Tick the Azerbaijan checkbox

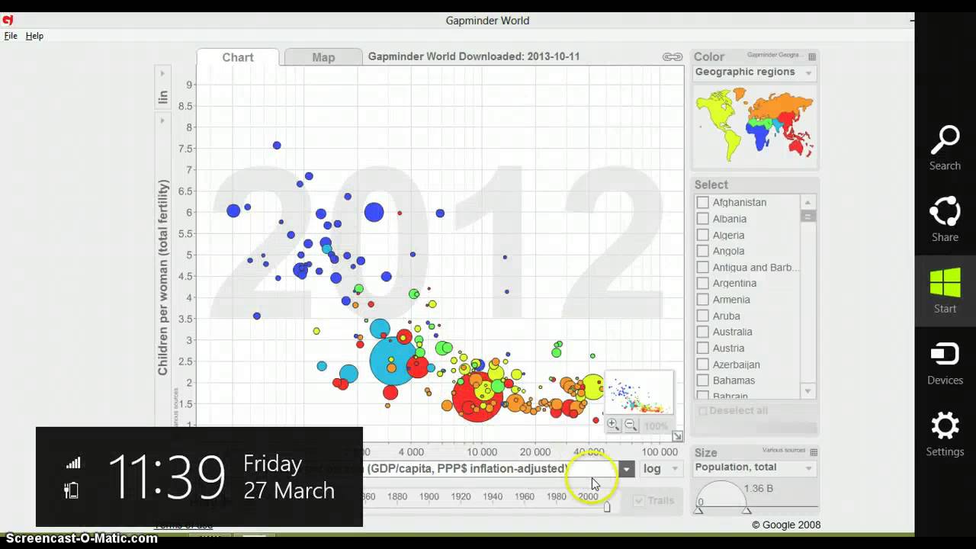coord(702,364)
